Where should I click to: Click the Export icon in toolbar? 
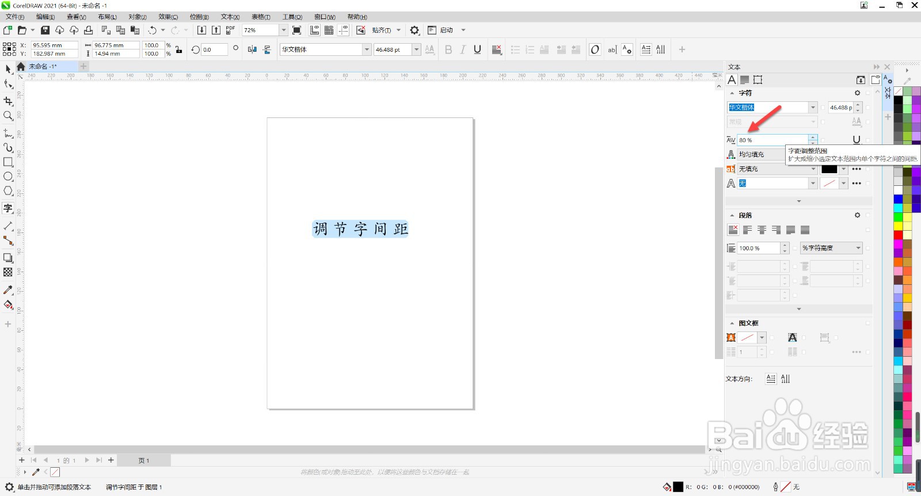point(216,30)
